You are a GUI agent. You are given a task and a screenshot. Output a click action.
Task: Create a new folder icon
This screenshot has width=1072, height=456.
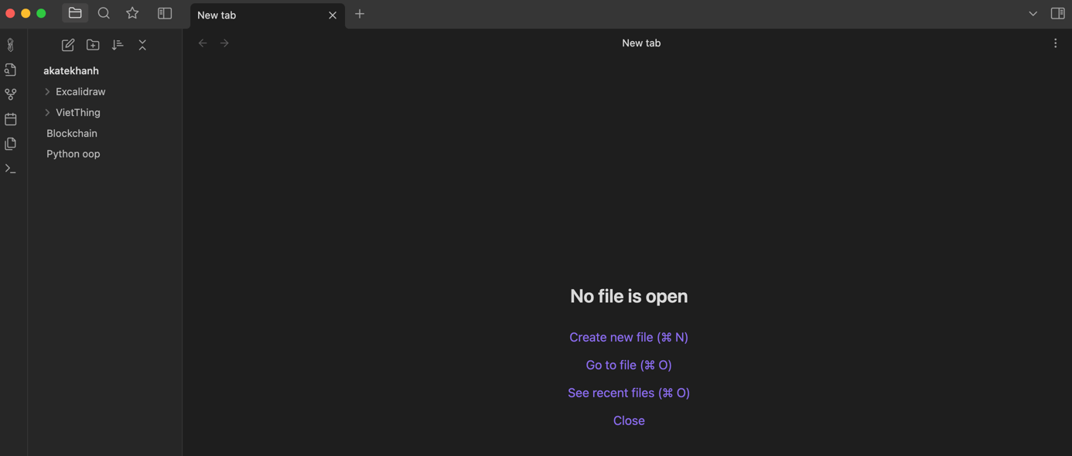point(93,45)
